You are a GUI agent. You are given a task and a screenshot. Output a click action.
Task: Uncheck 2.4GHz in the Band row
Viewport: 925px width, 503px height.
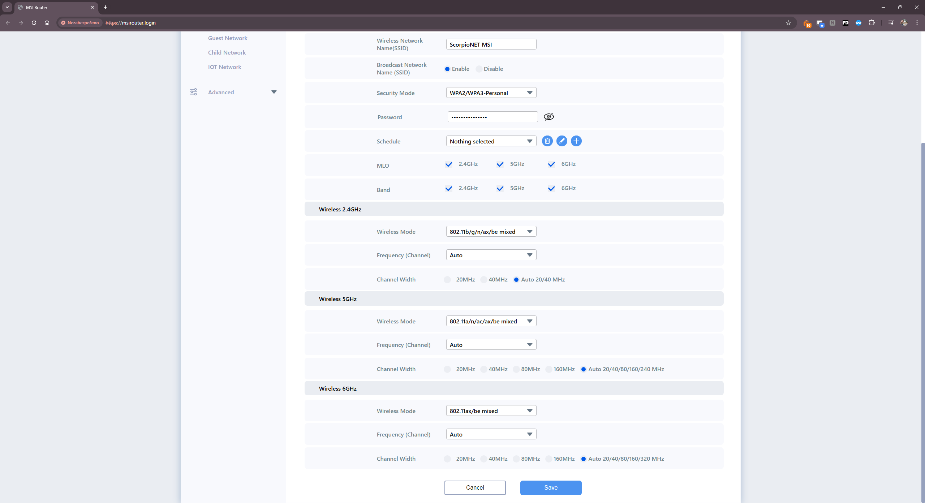coord(448,189)
